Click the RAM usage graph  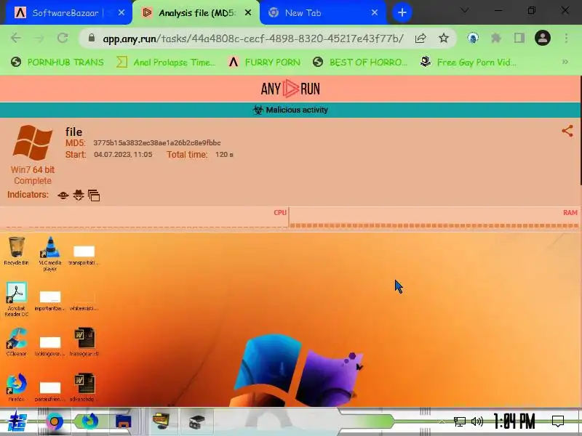pos(434,218)
